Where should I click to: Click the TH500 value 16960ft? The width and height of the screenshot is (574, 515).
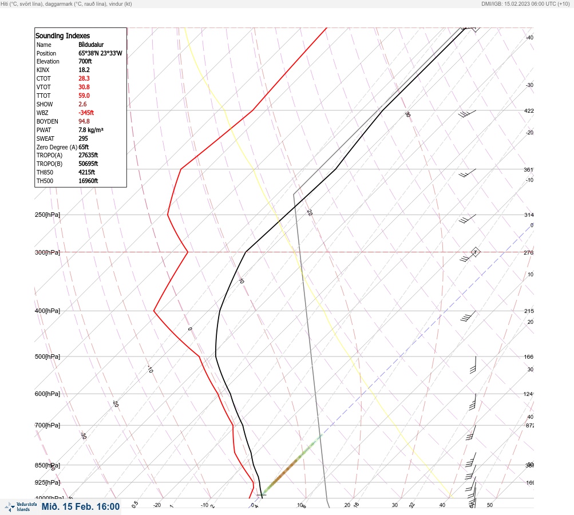click(88, 181)
